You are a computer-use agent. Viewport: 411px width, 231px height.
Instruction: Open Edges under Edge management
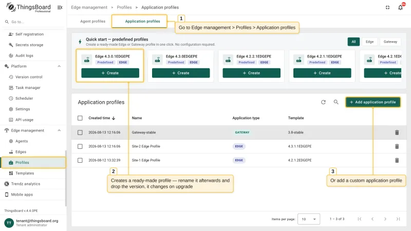pos(21,152)
